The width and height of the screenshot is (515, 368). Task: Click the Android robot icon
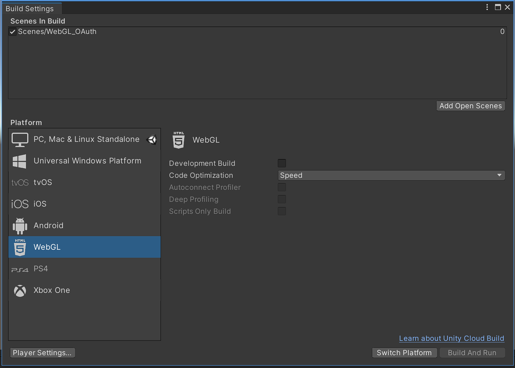20,226
